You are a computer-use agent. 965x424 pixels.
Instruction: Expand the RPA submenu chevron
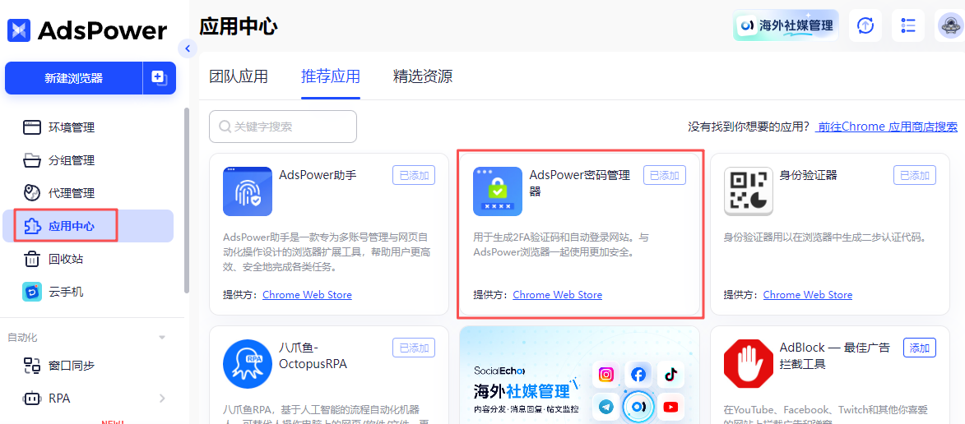click(162, 399)
